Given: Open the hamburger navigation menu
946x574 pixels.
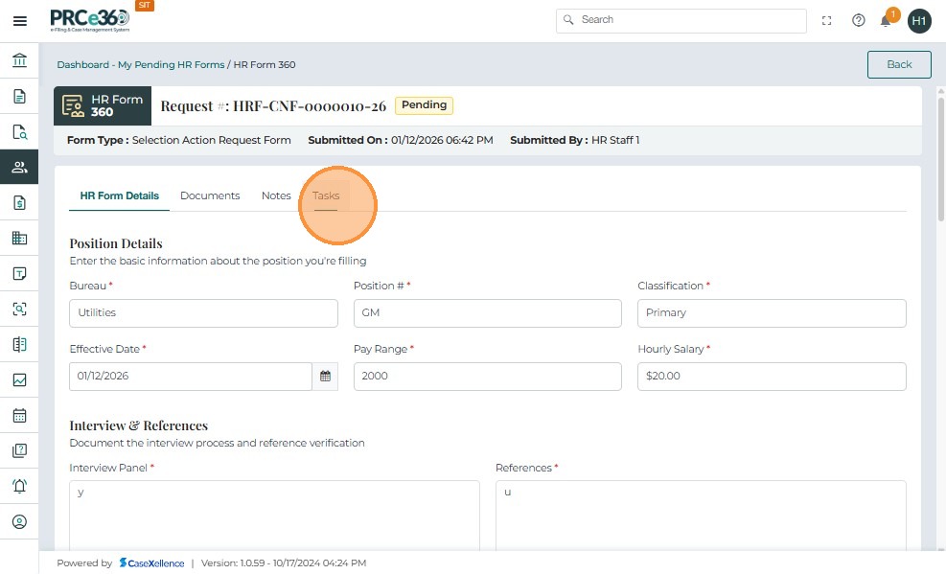Looking at the screenshot, I should point(19,20).
